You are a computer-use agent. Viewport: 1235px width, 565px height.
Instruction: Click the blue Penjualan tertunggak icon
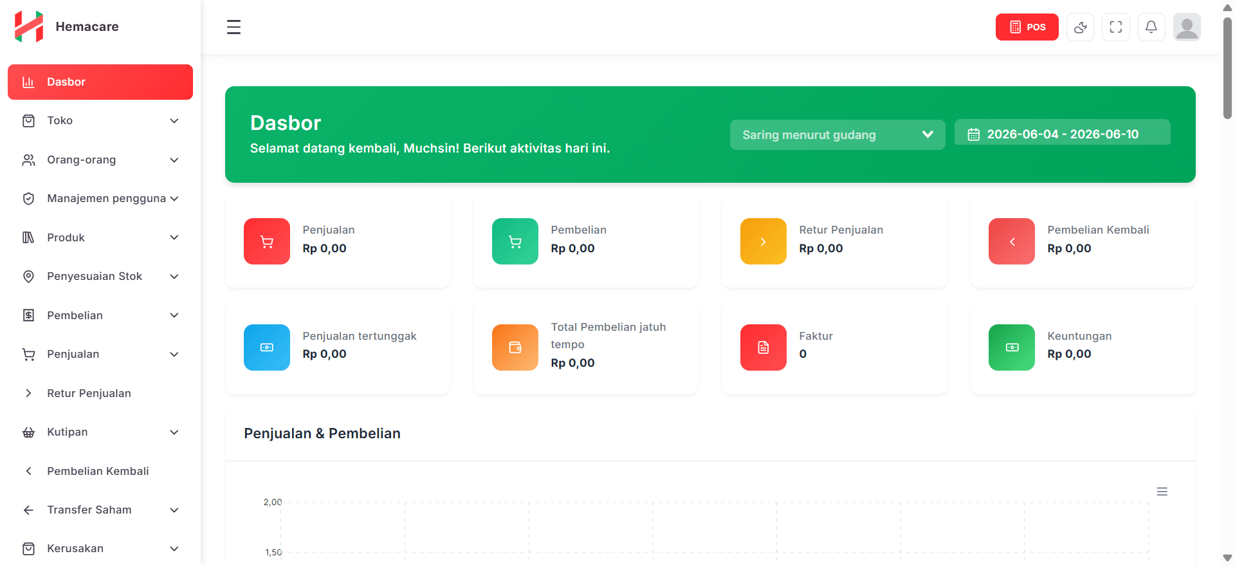[267, 347]
